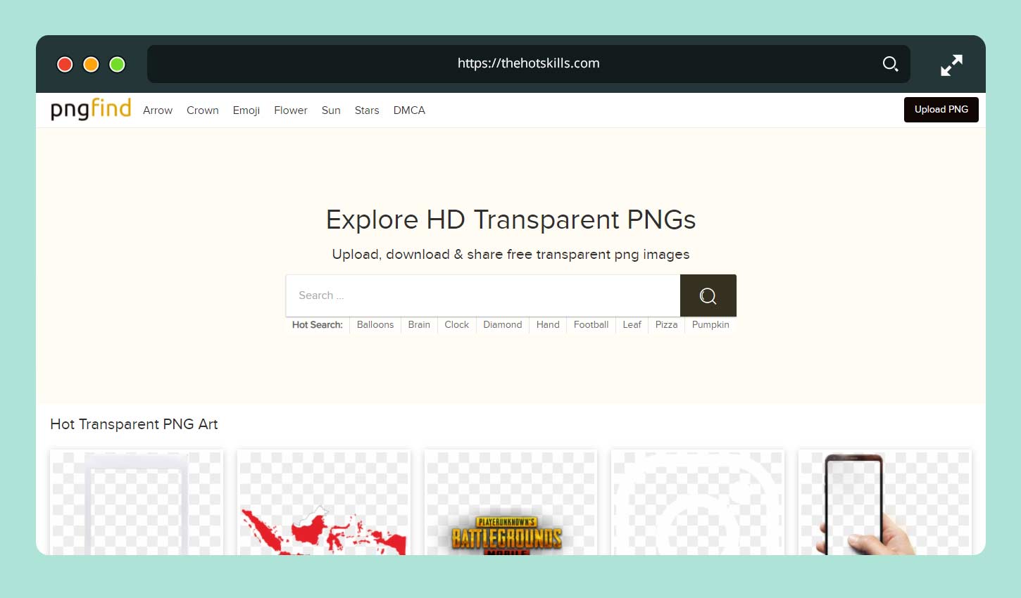Open the DMCA page link
The image size is (1021, 598).
[409, 110]
